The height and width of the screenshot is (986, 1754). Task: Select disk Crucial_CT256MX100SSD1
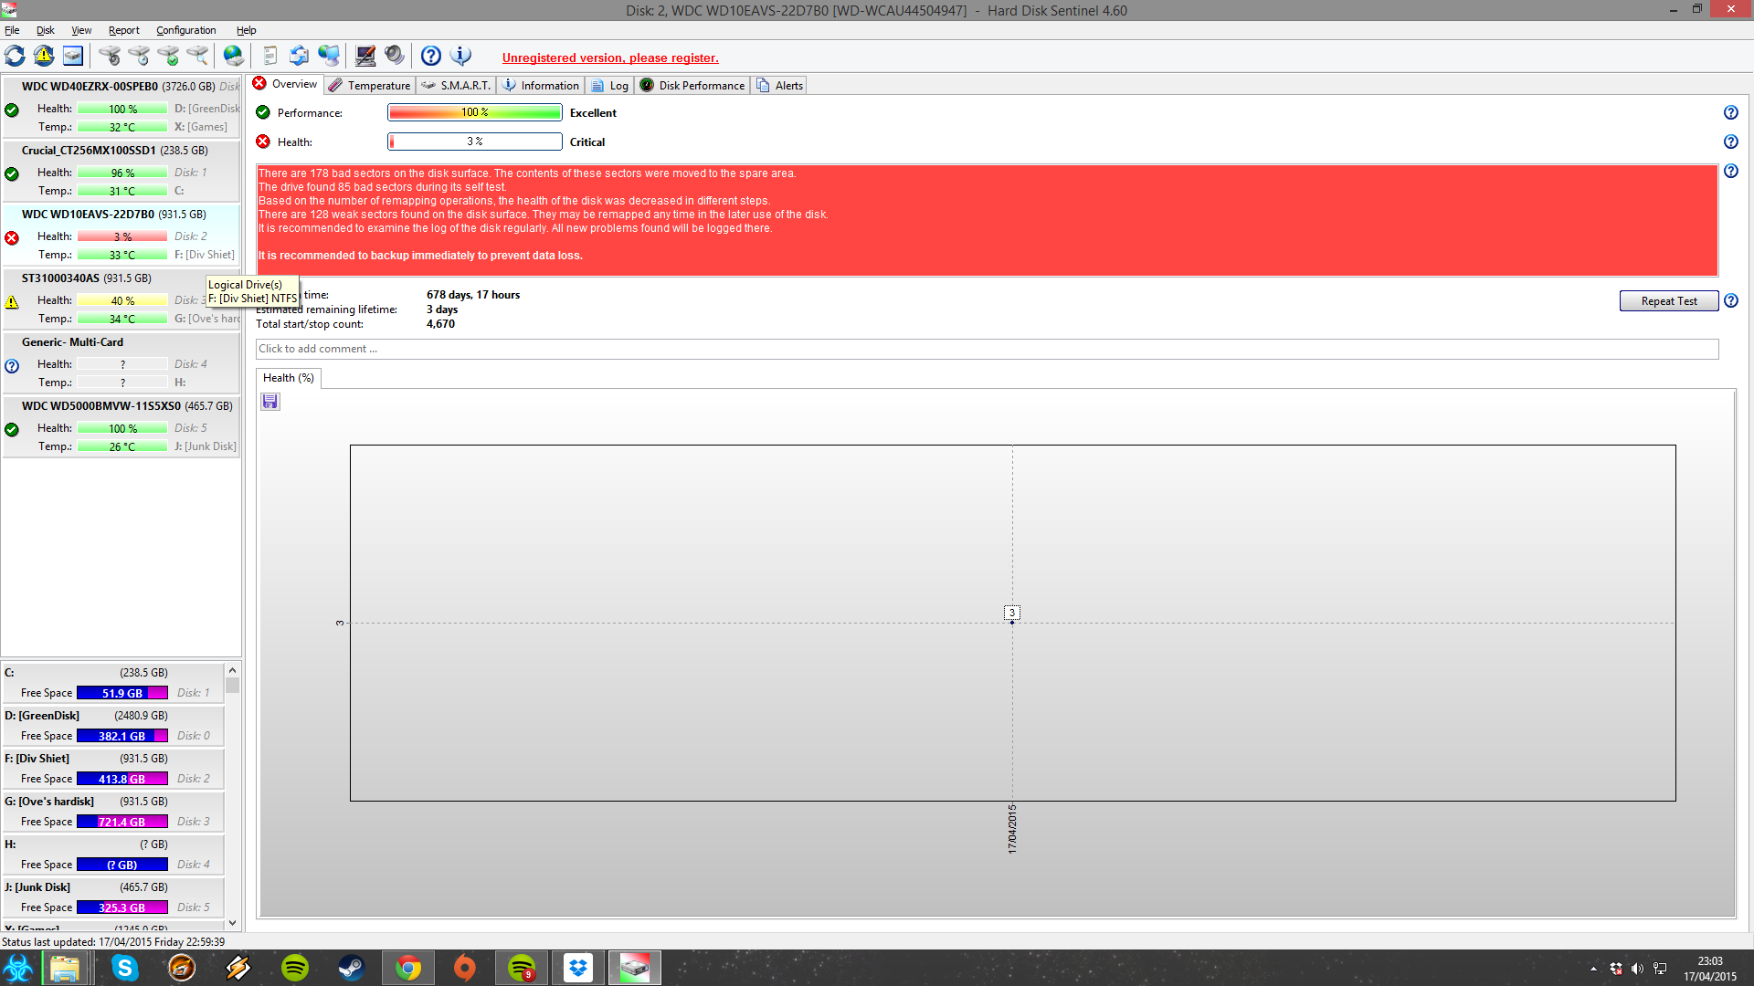(x=122, y=170)
